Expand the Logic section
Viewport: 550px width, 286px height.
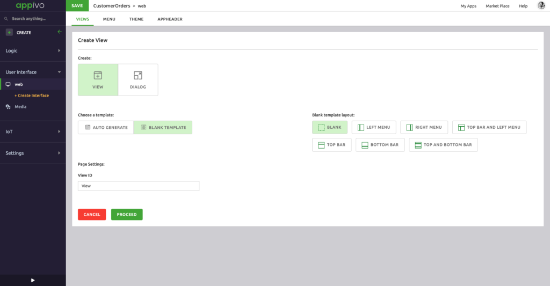click(x=33, y=50)
